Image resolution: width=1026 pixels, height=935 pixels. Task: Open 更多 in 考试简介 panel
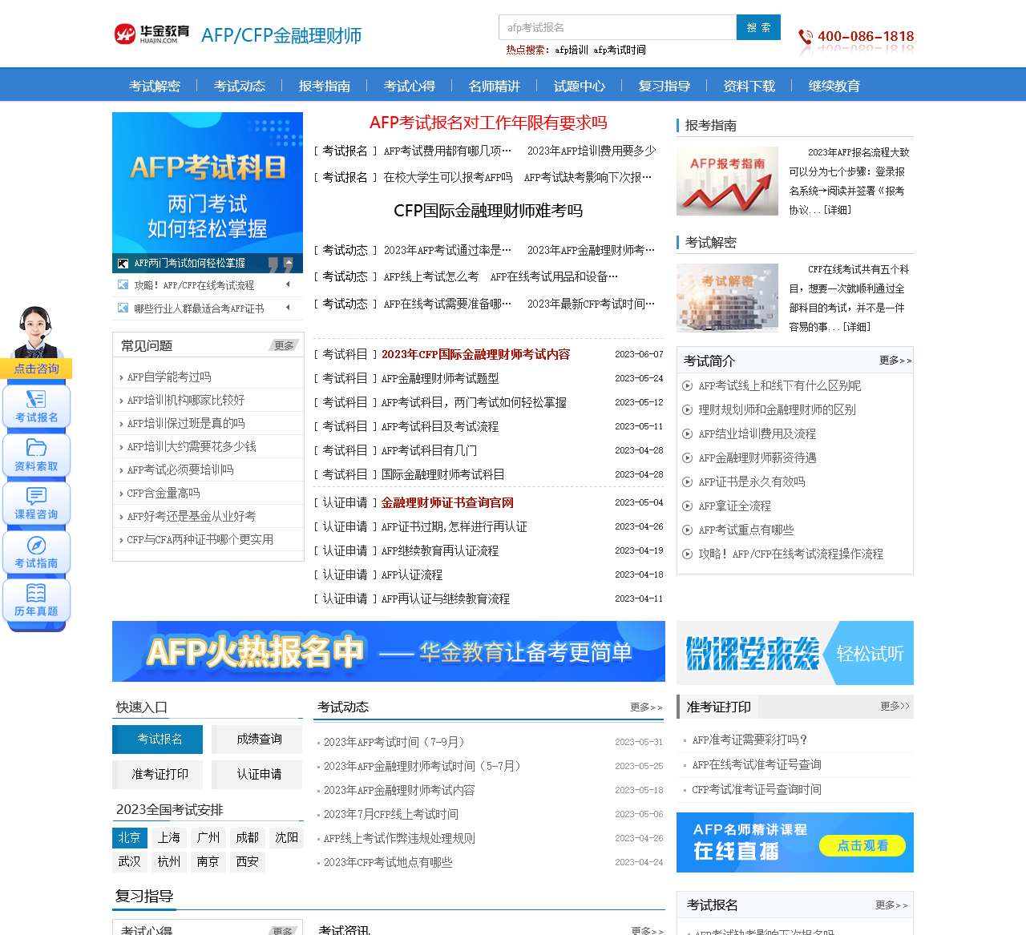click(x=895, y=361)
